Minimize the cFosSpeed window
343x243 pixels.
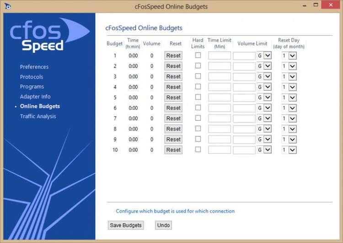pyautogui.click(x=304, y=5)
